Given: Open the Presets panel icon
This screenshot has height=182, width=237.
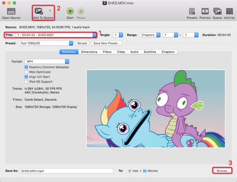Looking at the screenshot, I should (x=192, y=11).
